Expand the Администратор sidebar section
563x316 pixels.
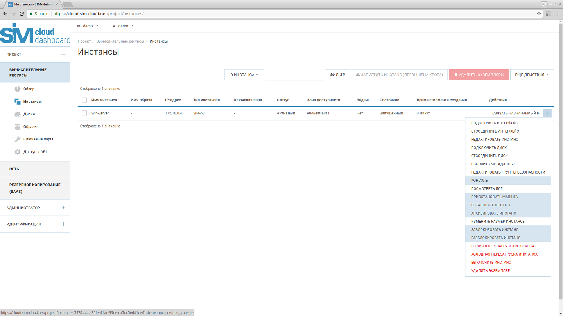(63, 208)
